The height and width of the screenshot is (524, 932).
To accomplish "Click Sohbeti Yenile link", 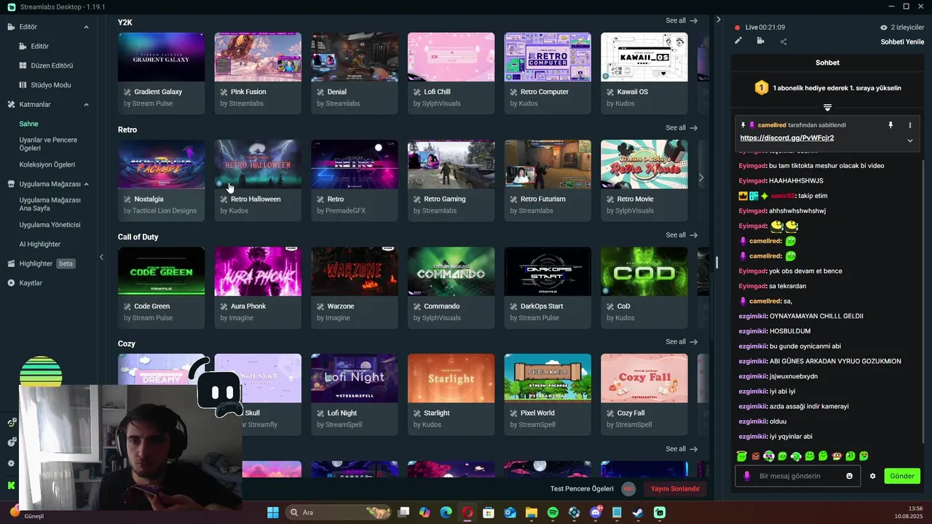I will tap(902, 41).
